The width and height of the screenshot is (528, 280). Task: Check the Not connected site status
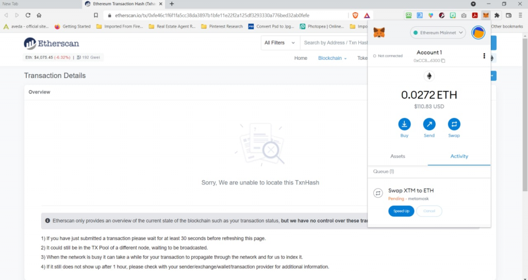(x=388, y=56)
